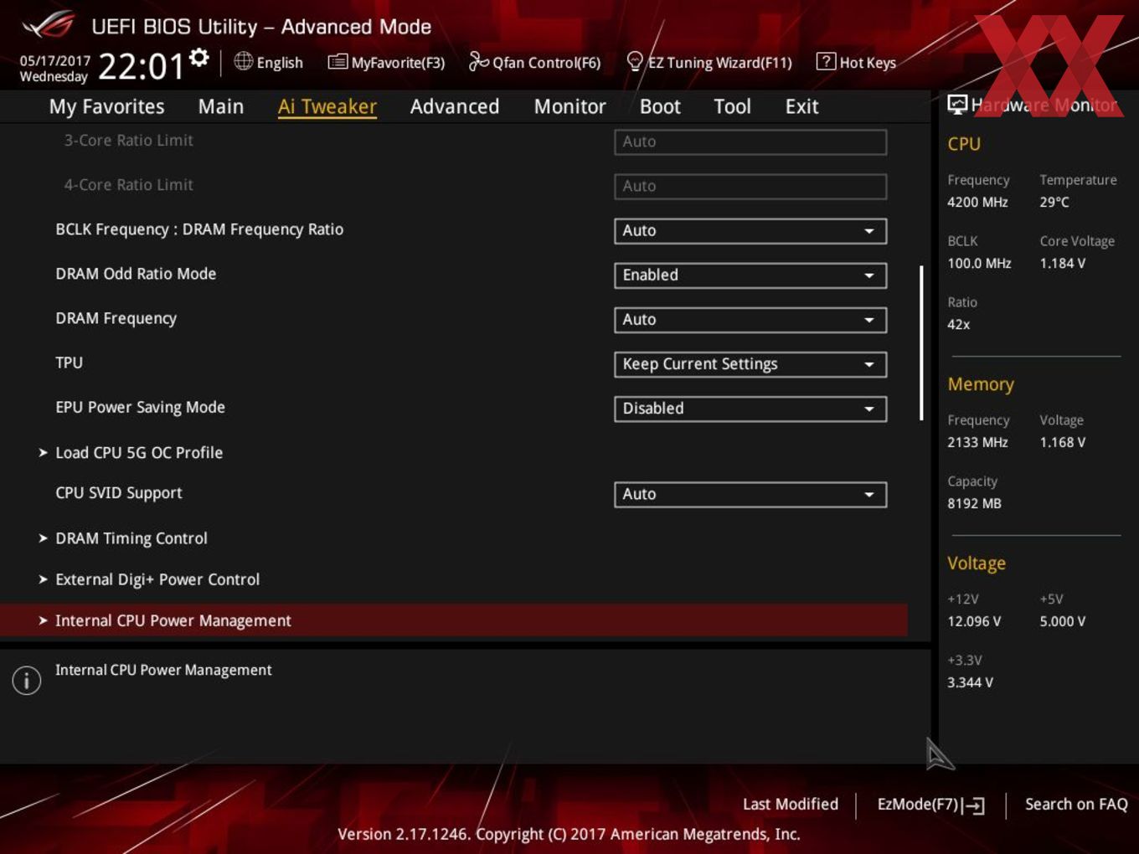Click the 4-Core Ratio Limit field
Image resolution: width=1139 pixels, height=854 pixels.
750,187
